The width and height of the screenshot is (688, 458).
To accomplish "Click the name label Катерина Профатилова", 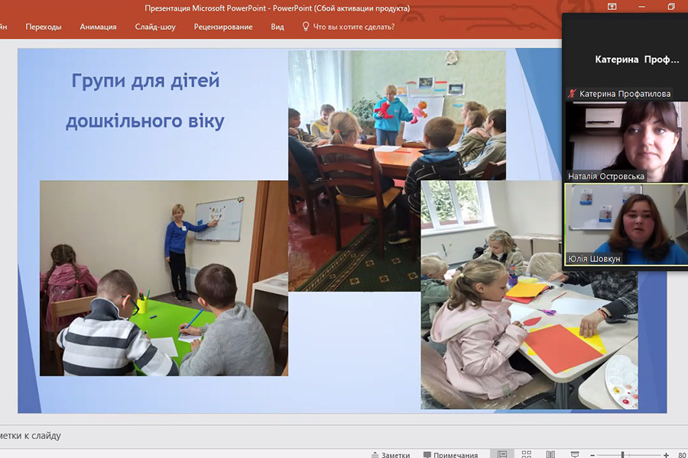I will [625, 94].
